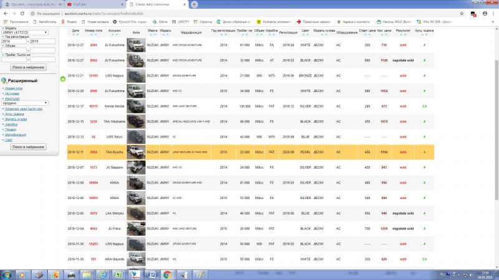Viewport: 499px width, 280px height.
Task: Expand the Модель кузова filter
Action: (16, 119)
